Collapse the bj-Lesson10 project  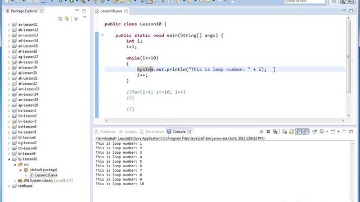click(x=9, y=159)
